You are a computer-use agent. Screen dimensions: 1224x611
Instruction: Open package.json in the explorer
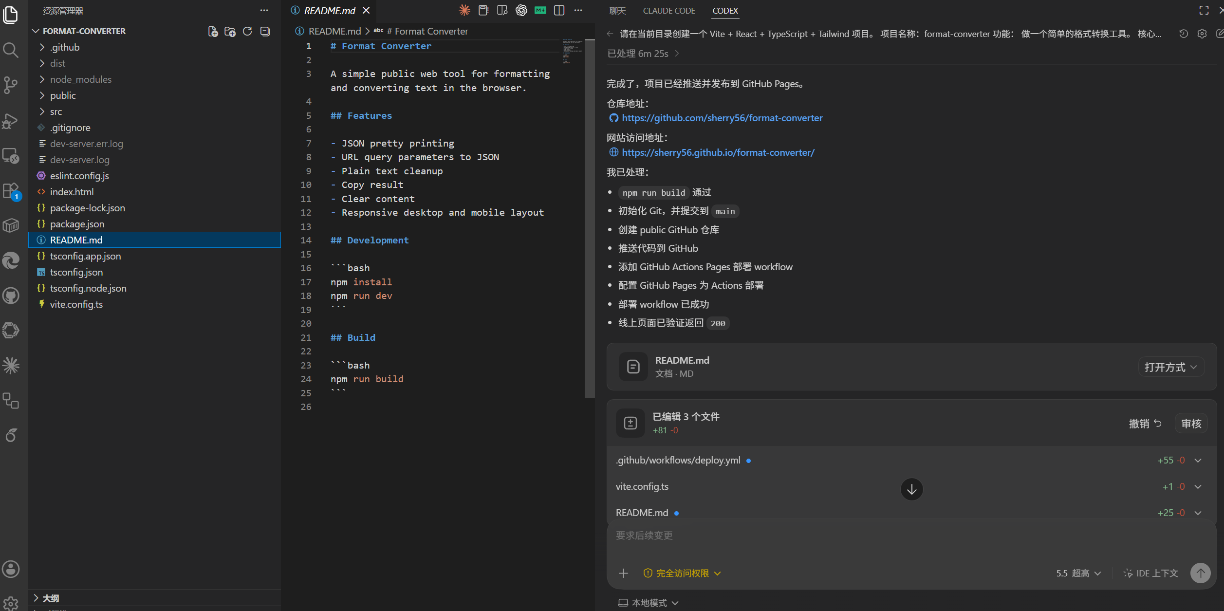click(155, 224)
